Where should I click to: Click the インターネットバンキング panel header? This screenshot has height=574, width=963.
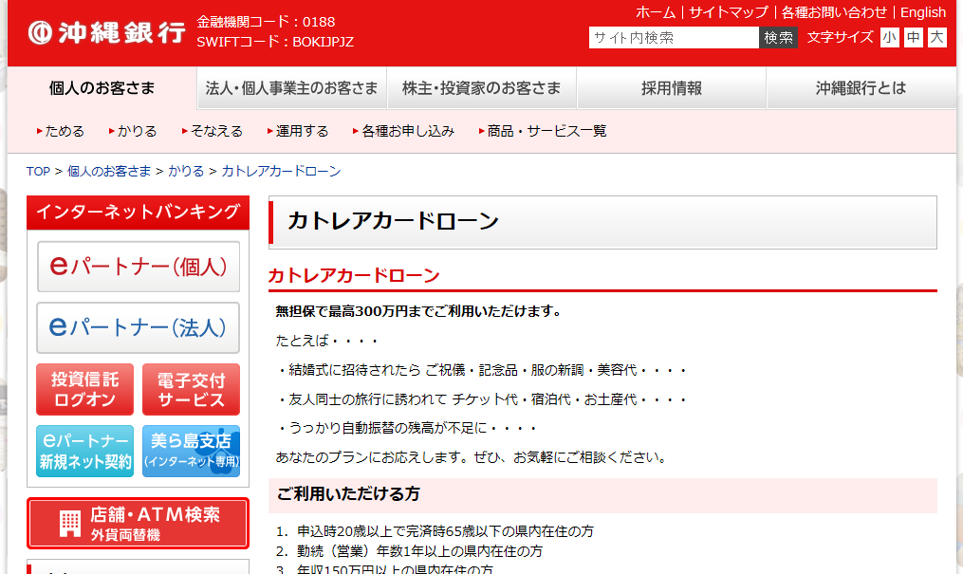tap(139, 213)
